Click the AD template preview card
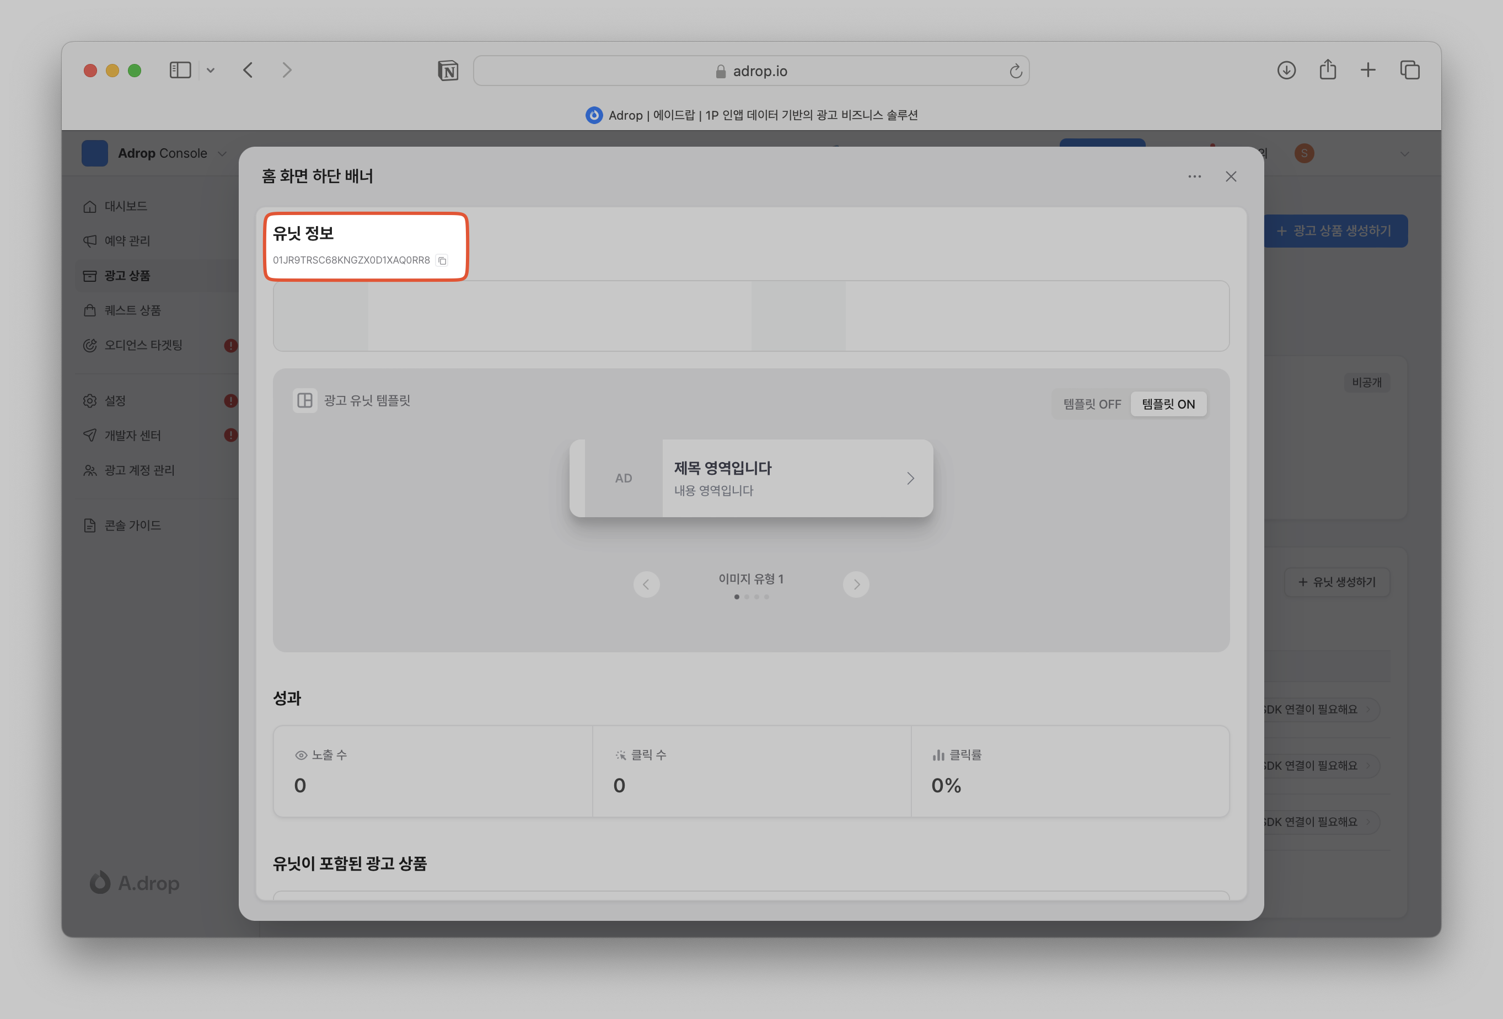This screenshot has height=1019, width=1503. click(751, 479)
